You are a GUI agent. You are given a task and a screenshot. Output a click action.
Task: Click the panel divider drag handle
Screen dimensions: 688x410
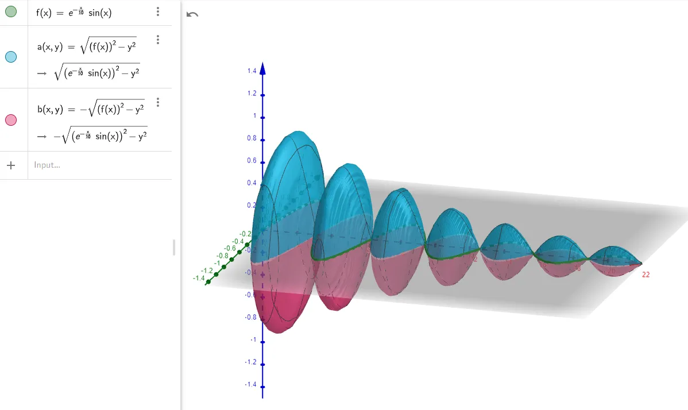[x=174, y=247]
